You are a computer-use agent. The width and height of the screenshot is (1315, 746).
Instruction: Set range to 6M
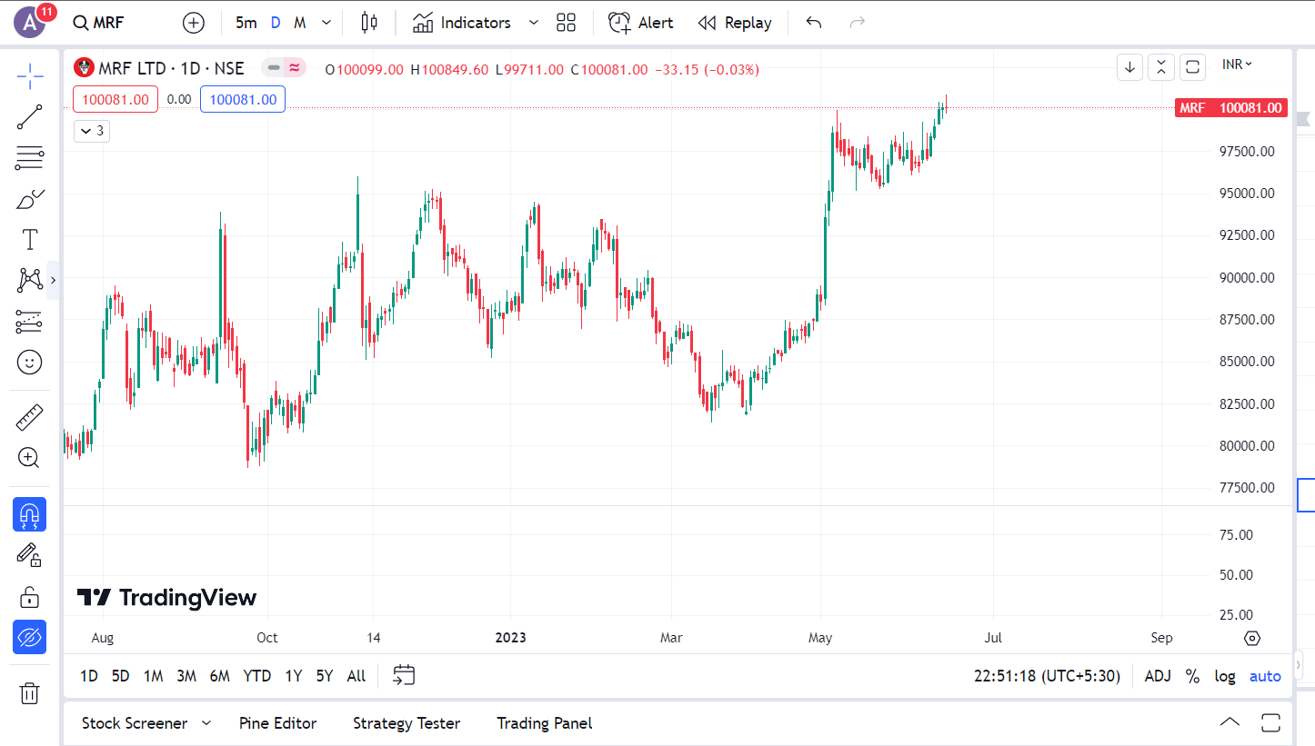219,676
